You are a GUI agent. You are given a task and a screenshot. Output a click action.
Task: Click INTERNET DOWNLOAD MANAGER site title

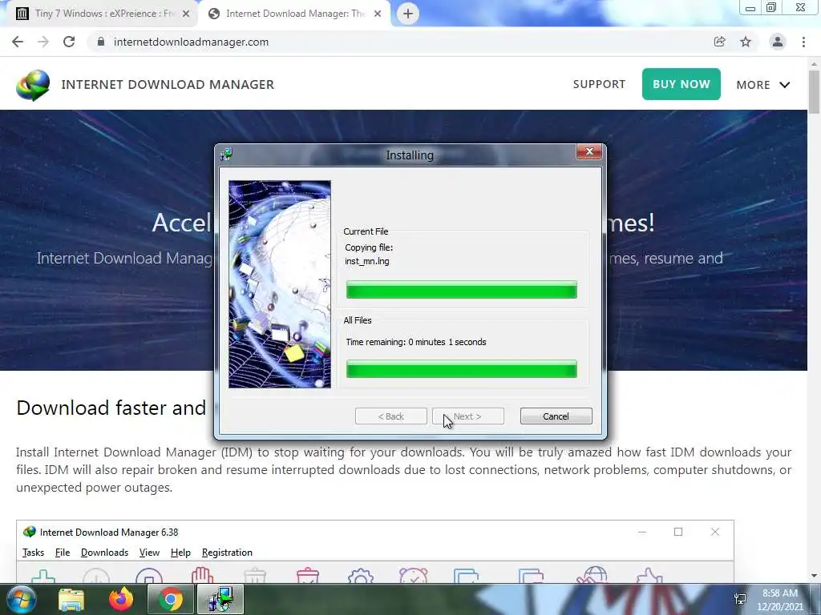tap(168, 85)
